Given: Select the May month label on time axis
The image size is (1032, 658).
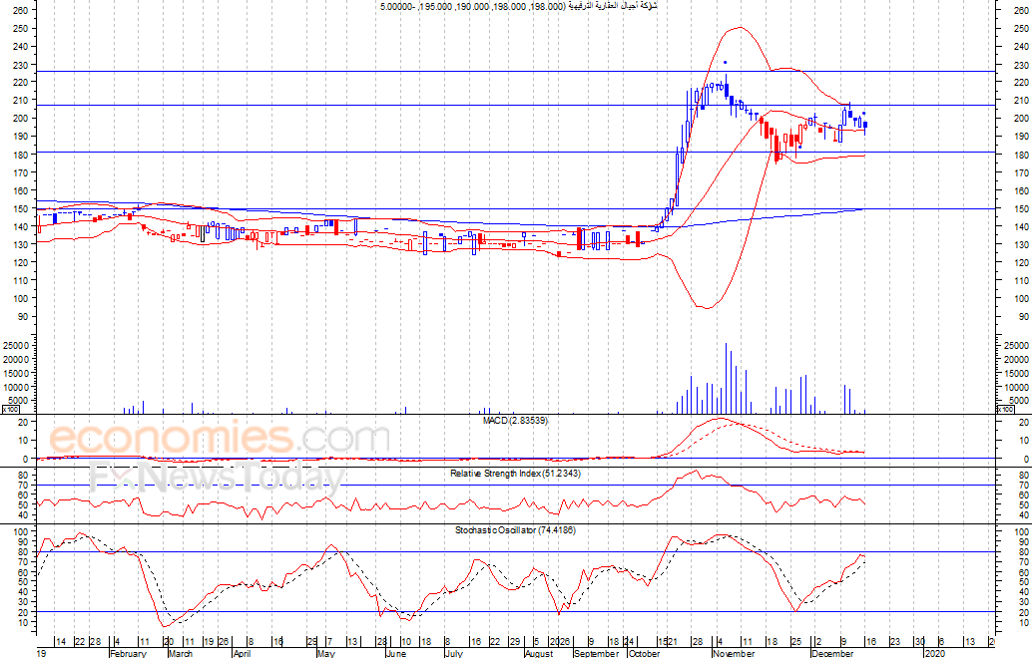Looking at the screenshot, I should [326, 653].
